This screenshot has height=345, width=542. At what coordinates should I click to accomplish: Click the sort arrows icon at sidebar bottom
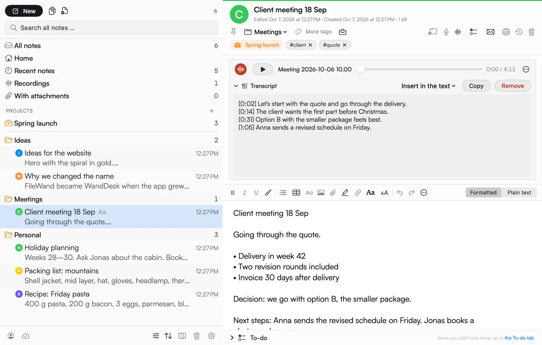(168, 336)
